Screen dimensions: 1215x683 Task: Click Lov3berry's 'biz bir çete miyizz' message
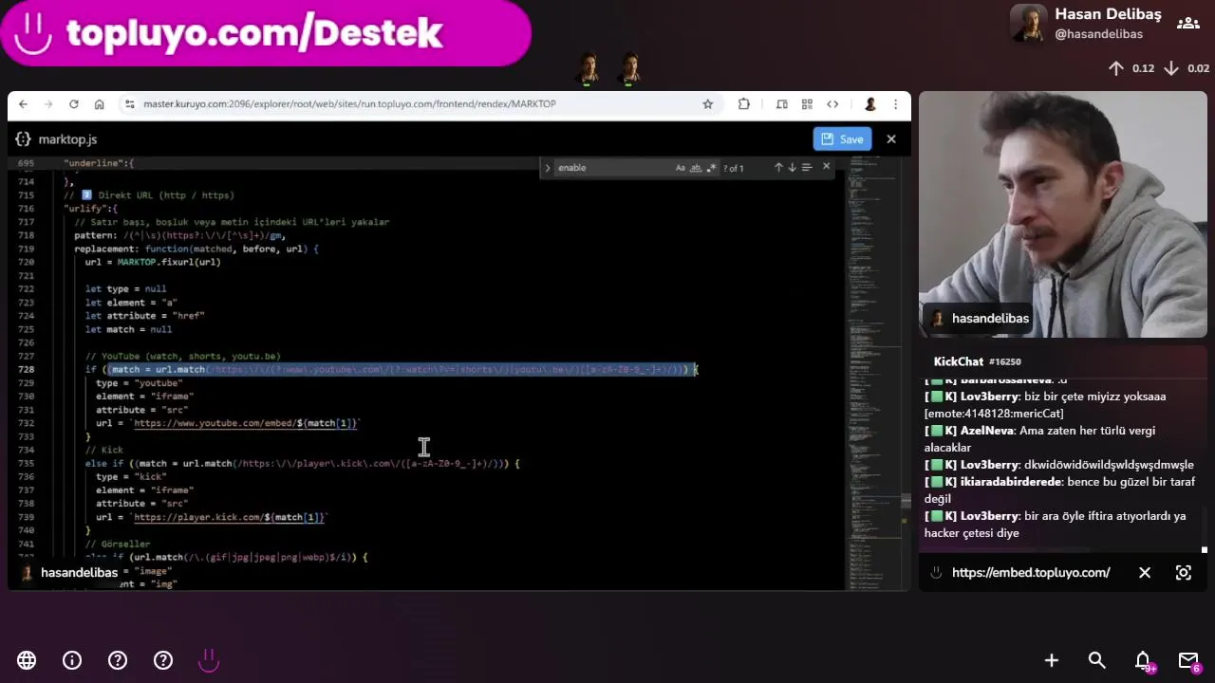point(1045,405)
